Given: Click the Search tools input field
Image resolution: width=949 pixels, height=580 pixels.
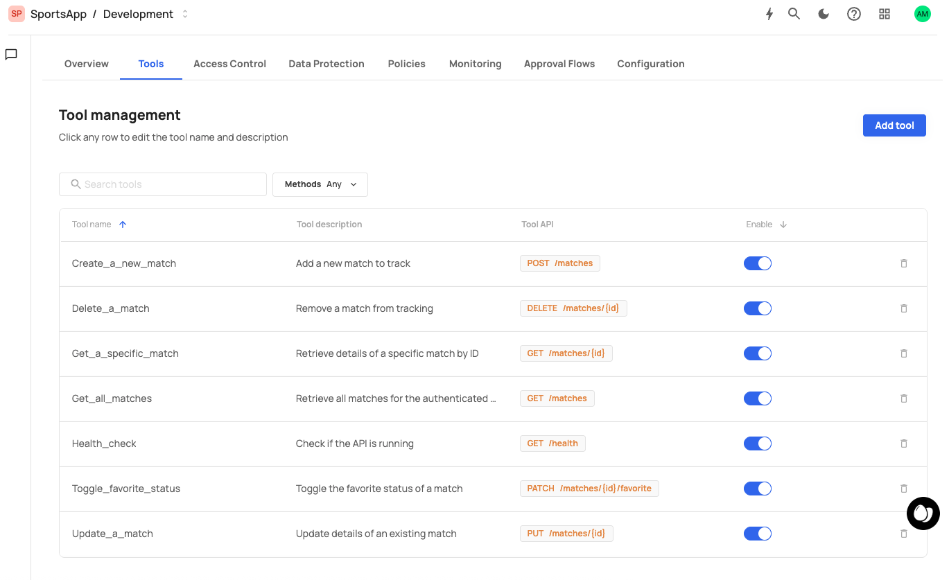Looking at the screenshot, I should tap(162, 184).
